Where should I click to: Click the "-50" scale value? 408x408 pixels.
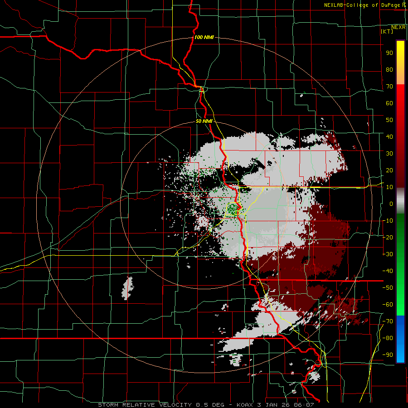(388, 288)
